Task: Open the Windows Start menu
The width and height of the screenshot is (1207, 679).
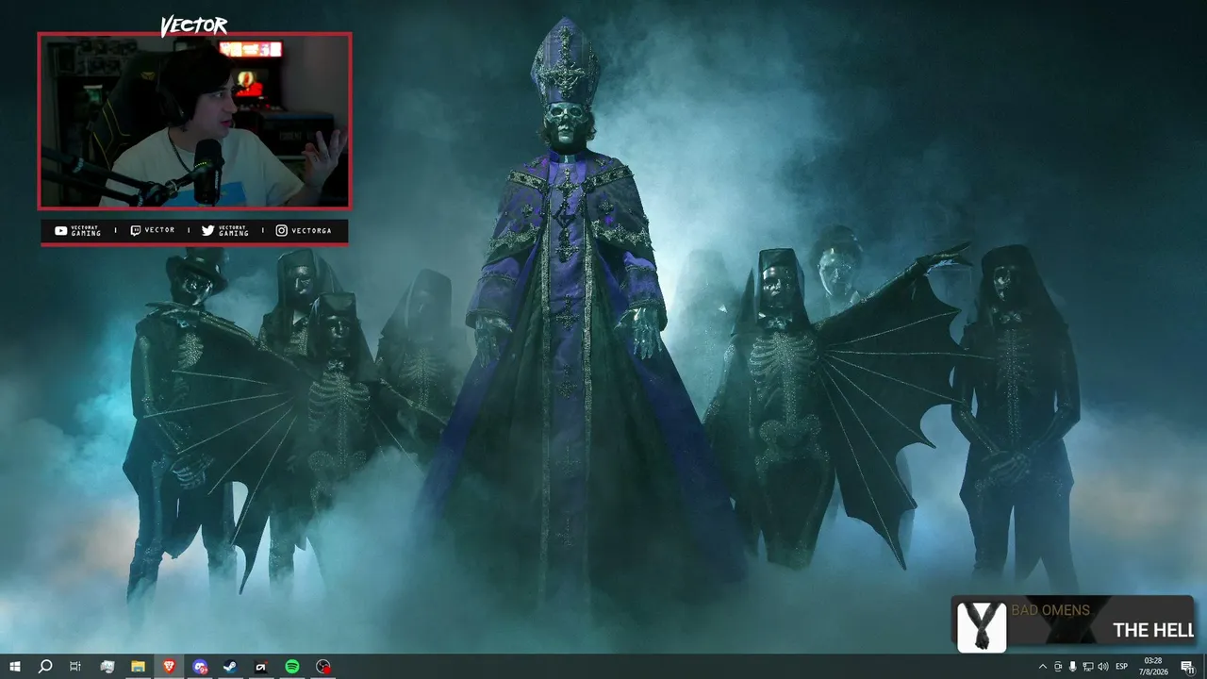Action: click(15, 667)
